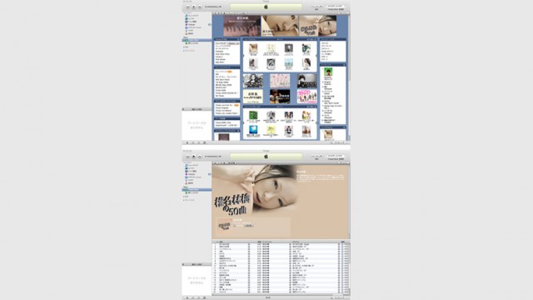Click the Podcasts link in store quick links
Screen dimensions: 533x300
pyautogui.click(x=220, y=52)
